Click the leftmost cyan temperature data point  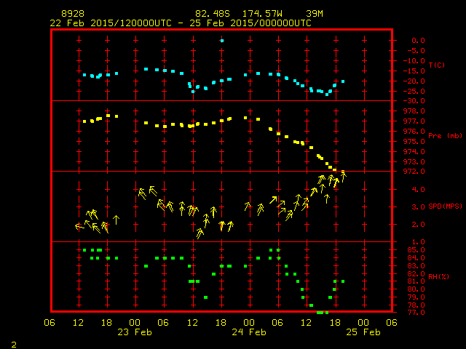[84, 75]
